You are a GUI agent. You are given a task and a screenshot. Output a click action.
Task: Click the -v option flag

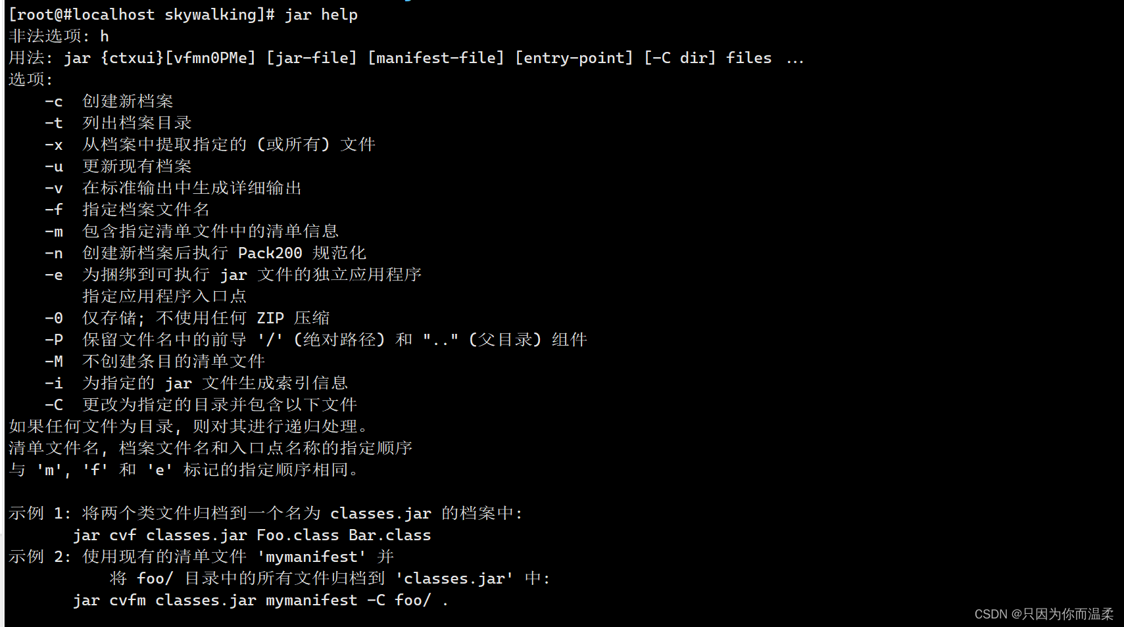(54, 188)
